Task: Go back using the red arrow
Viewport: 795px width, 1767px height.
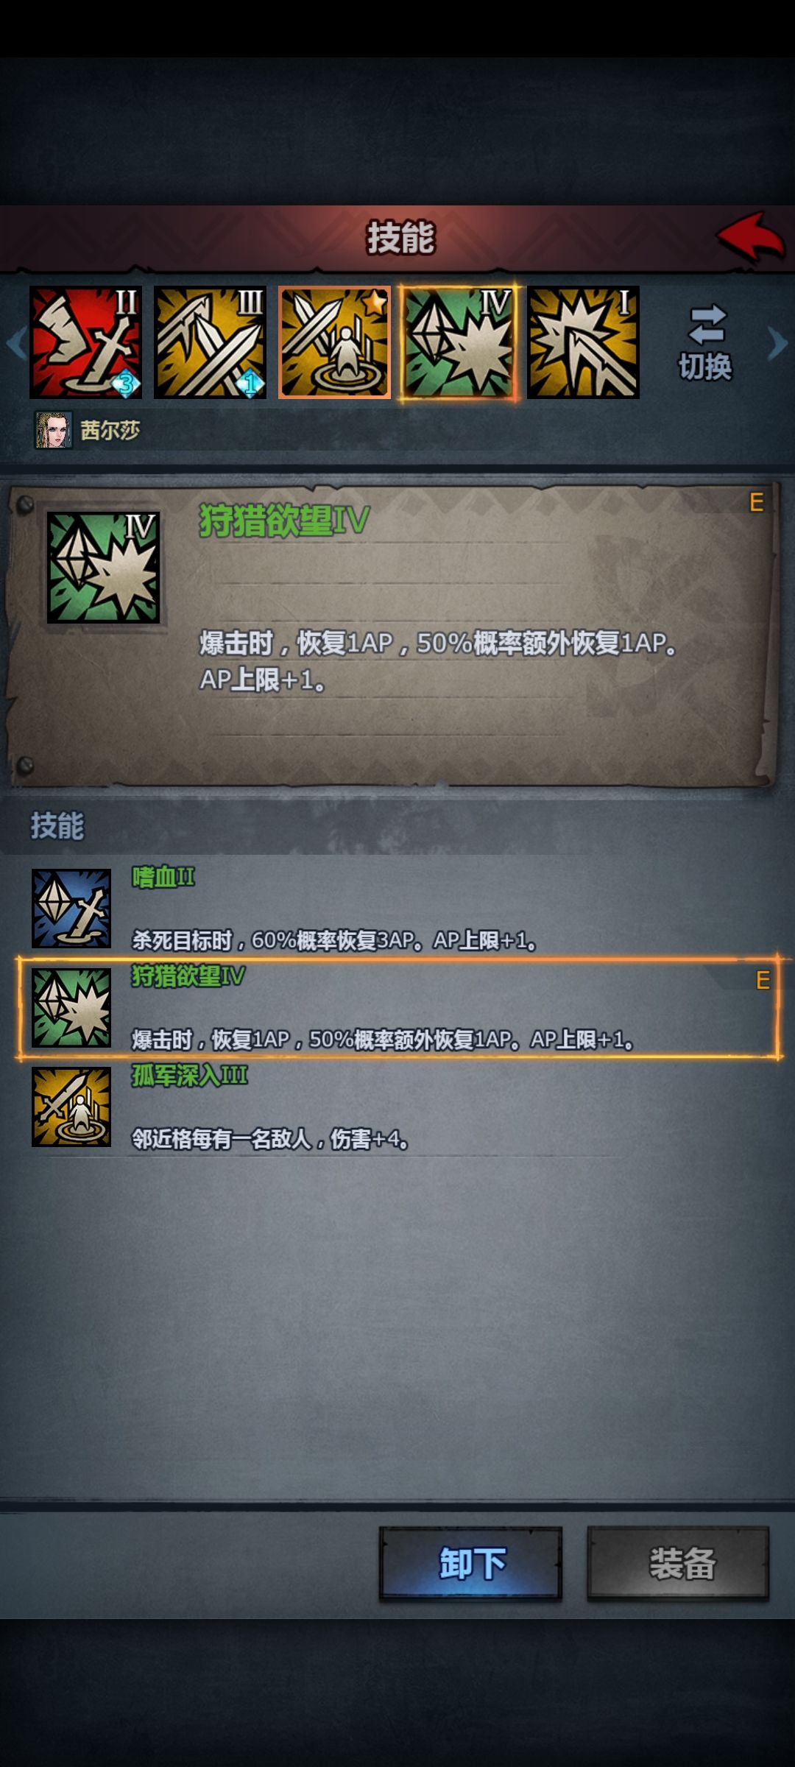Action: pyautogui.click(x=751, y=238)
